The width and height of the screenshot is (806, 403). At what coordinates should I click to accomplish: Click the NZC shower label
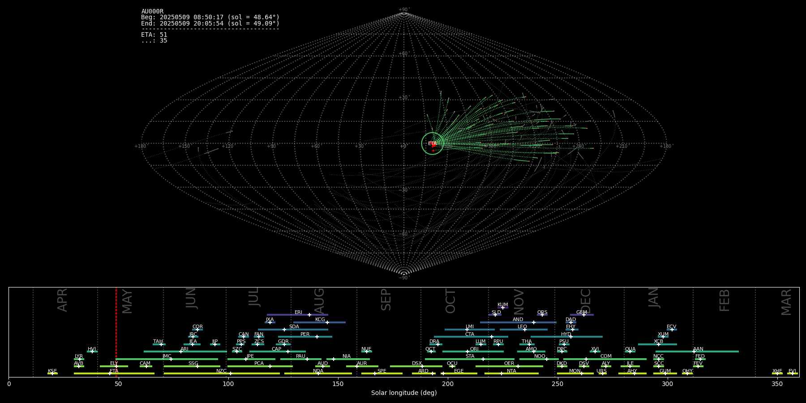click(222, 371)
